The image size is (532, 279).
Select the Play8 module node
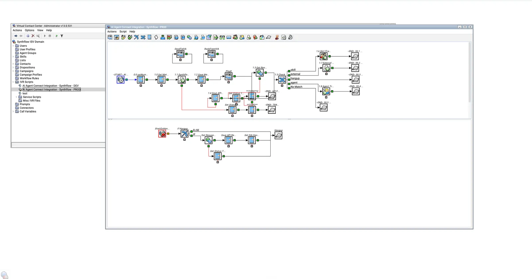(228, 76)
